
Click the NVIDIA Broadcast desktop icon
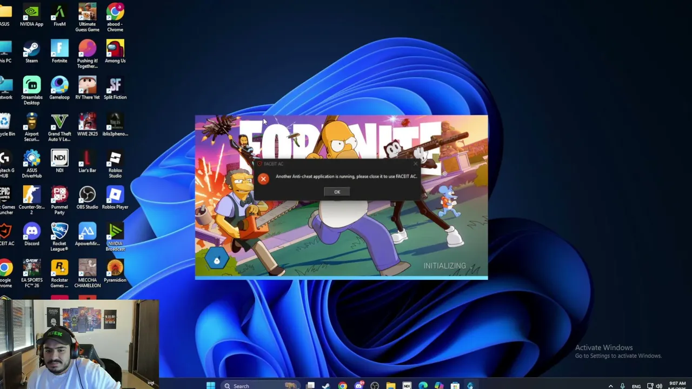tap(115, 237)
